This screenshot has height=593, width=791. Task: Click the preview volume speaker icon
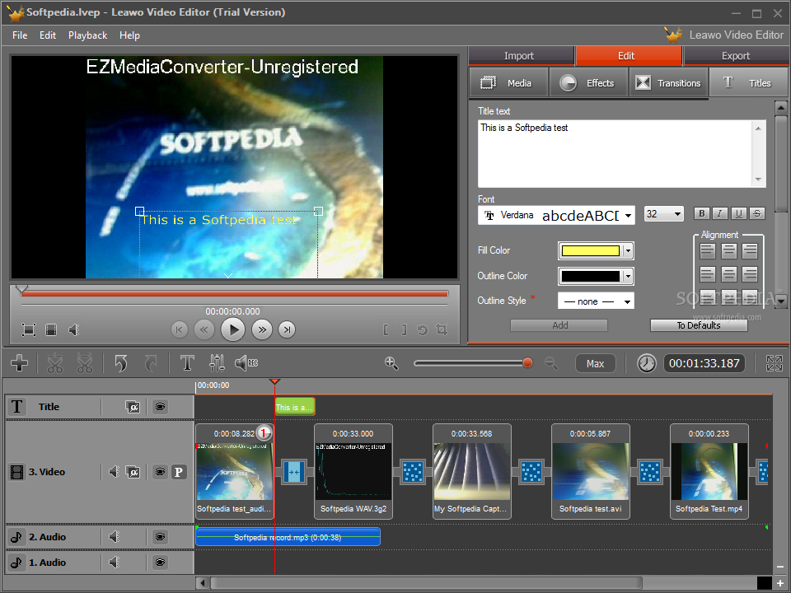click(x=73, y=329)
